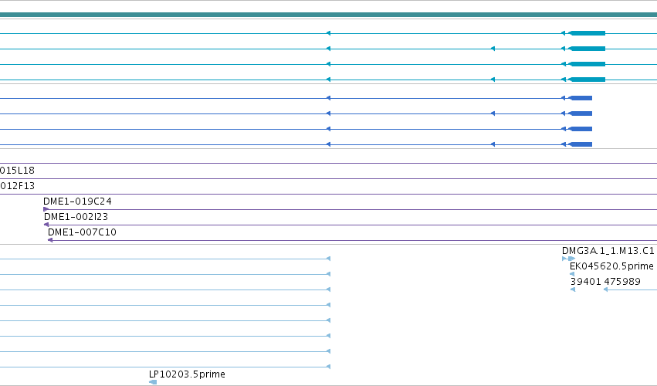Select the double-arrow glyph under DMG3A.1_1.M13.C1

[568, 259]
